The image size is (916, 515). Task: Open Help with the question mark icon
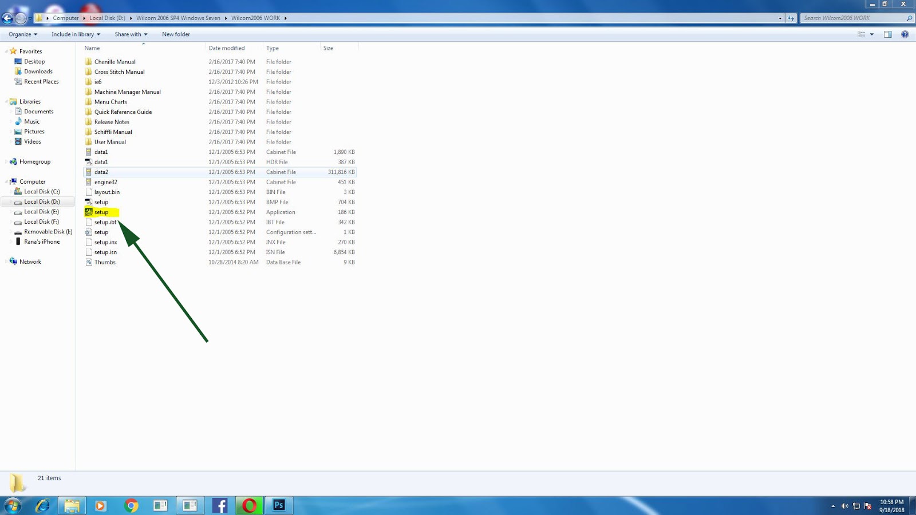[x=905, y=34]
